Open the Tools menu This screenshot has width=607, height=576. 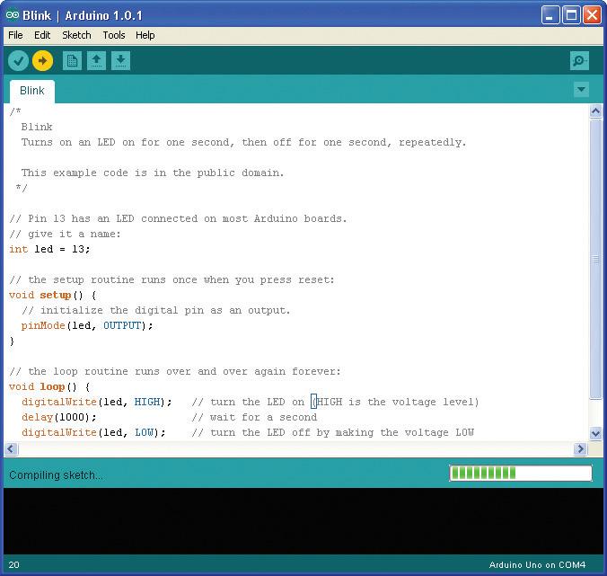114,35
